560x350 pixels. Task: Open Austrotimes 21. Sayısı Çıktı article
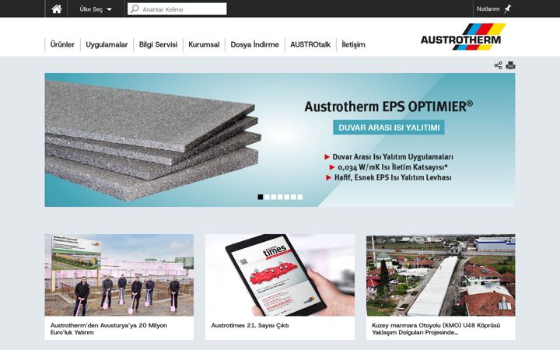coord(250,325)
